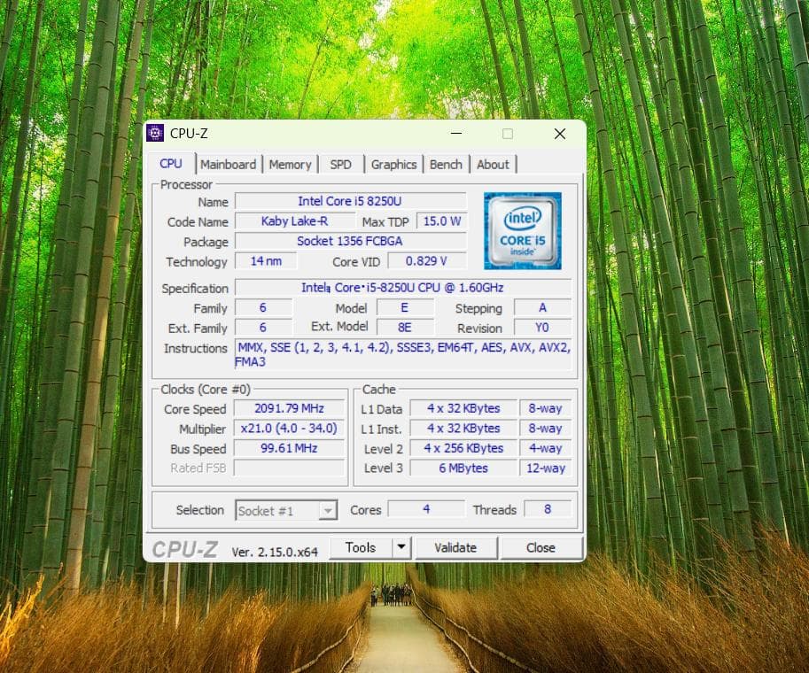Screen dimensions: 809x673
Task: Select the Kaby Lake-R code name field
Action: [295, 221]
